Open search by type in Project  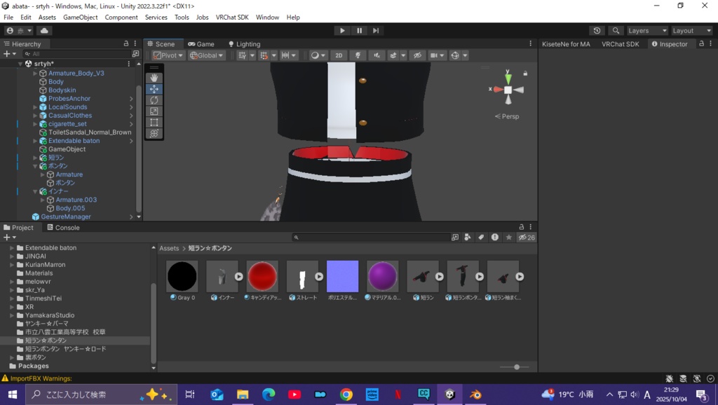click(x=468, y=237)
